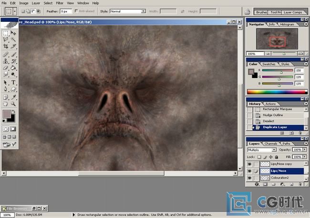Select the Path Selection arrow tool
310x218 pixels.
6,82
